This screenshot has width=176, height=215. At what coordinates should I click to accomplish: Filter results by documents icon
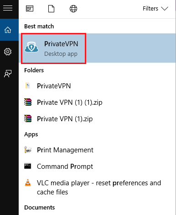(51, 9)
